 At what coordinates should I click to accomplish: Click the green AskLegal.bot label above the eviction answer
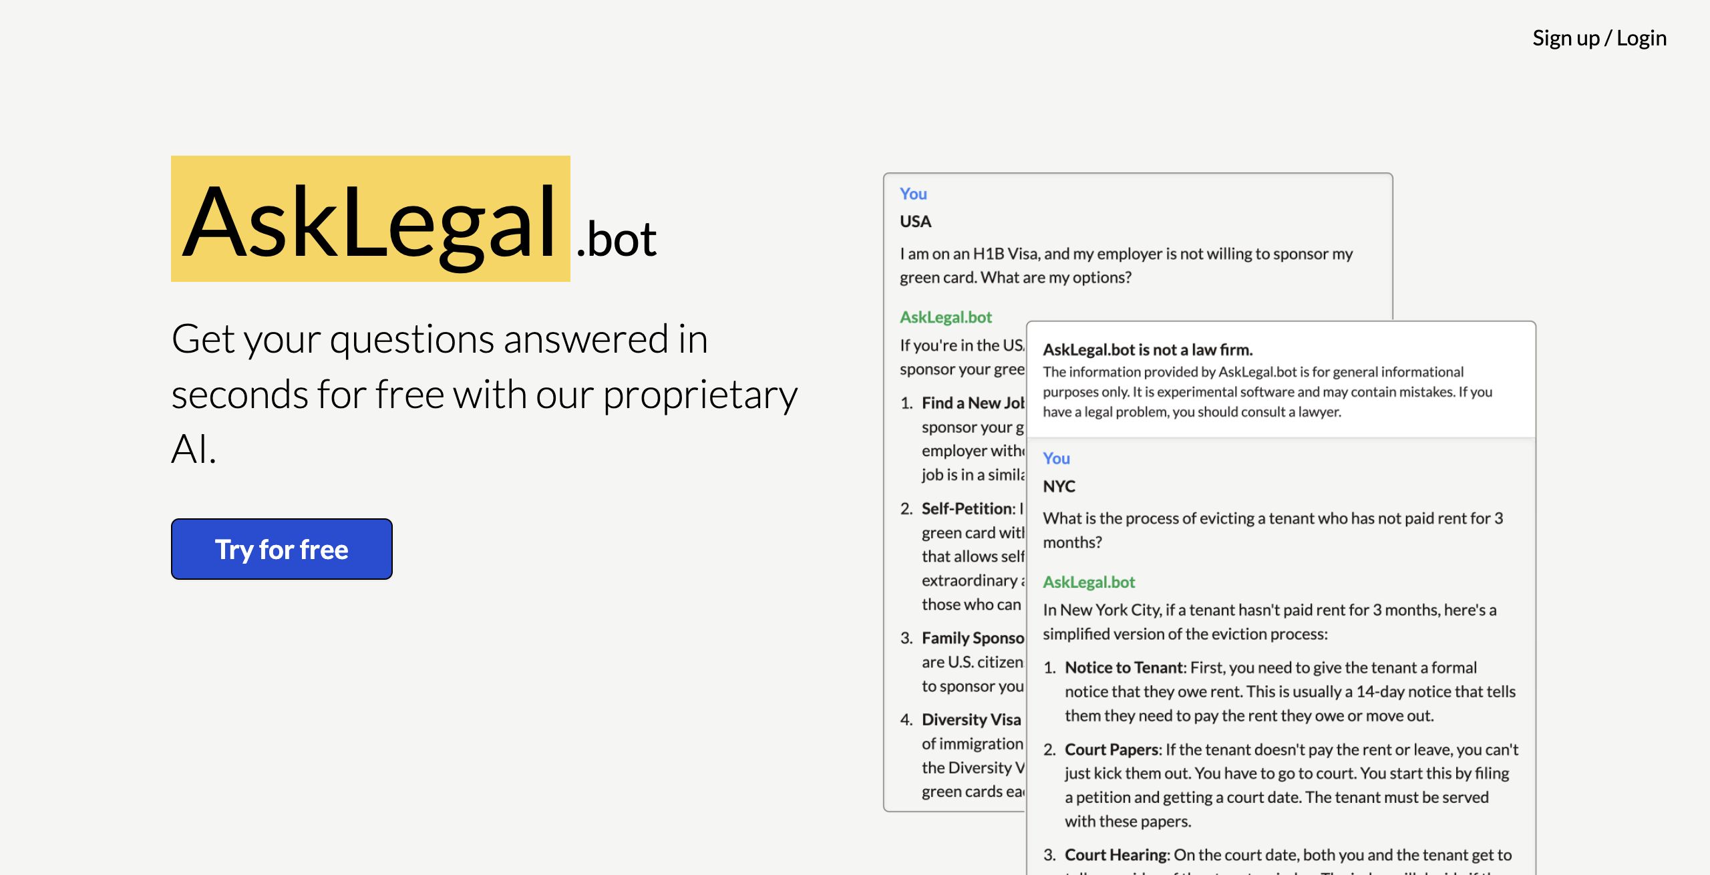[1089, 582]
